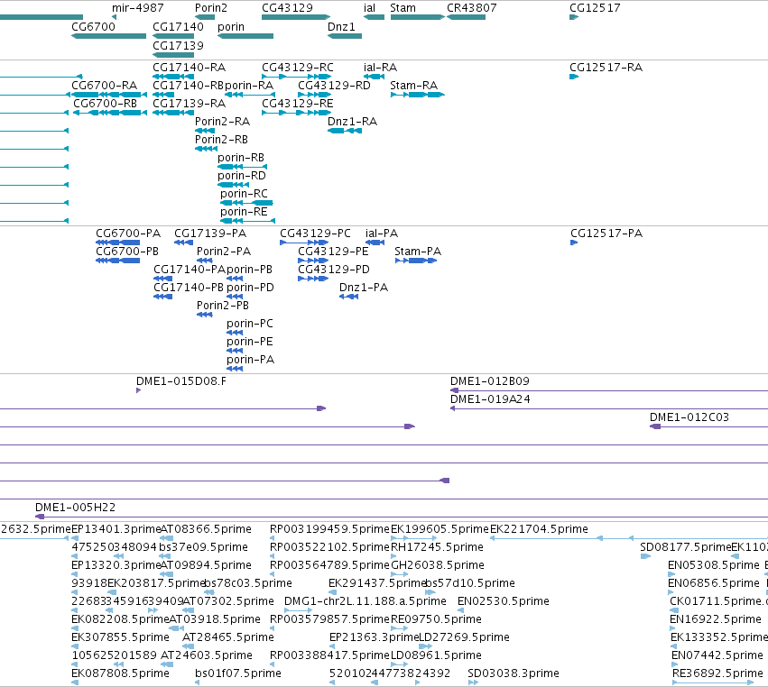
Task: Click BAC clone DME1-015D08.F label
Action: 181,381
